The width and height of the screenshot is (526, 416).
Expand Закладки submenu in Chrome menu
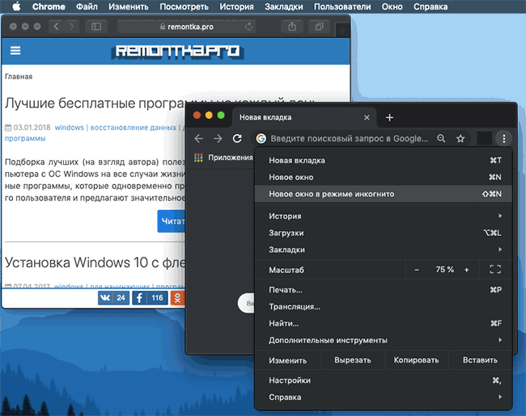tap(384, 250)
